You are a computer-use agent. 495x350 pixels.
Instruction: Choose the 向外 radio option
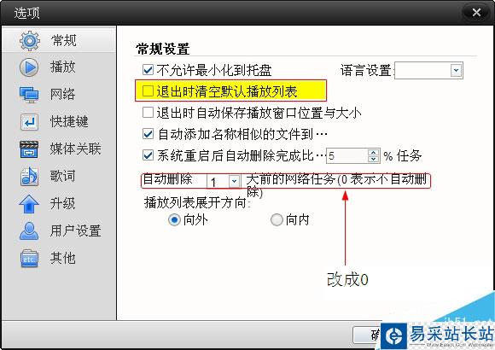point(174,220)
